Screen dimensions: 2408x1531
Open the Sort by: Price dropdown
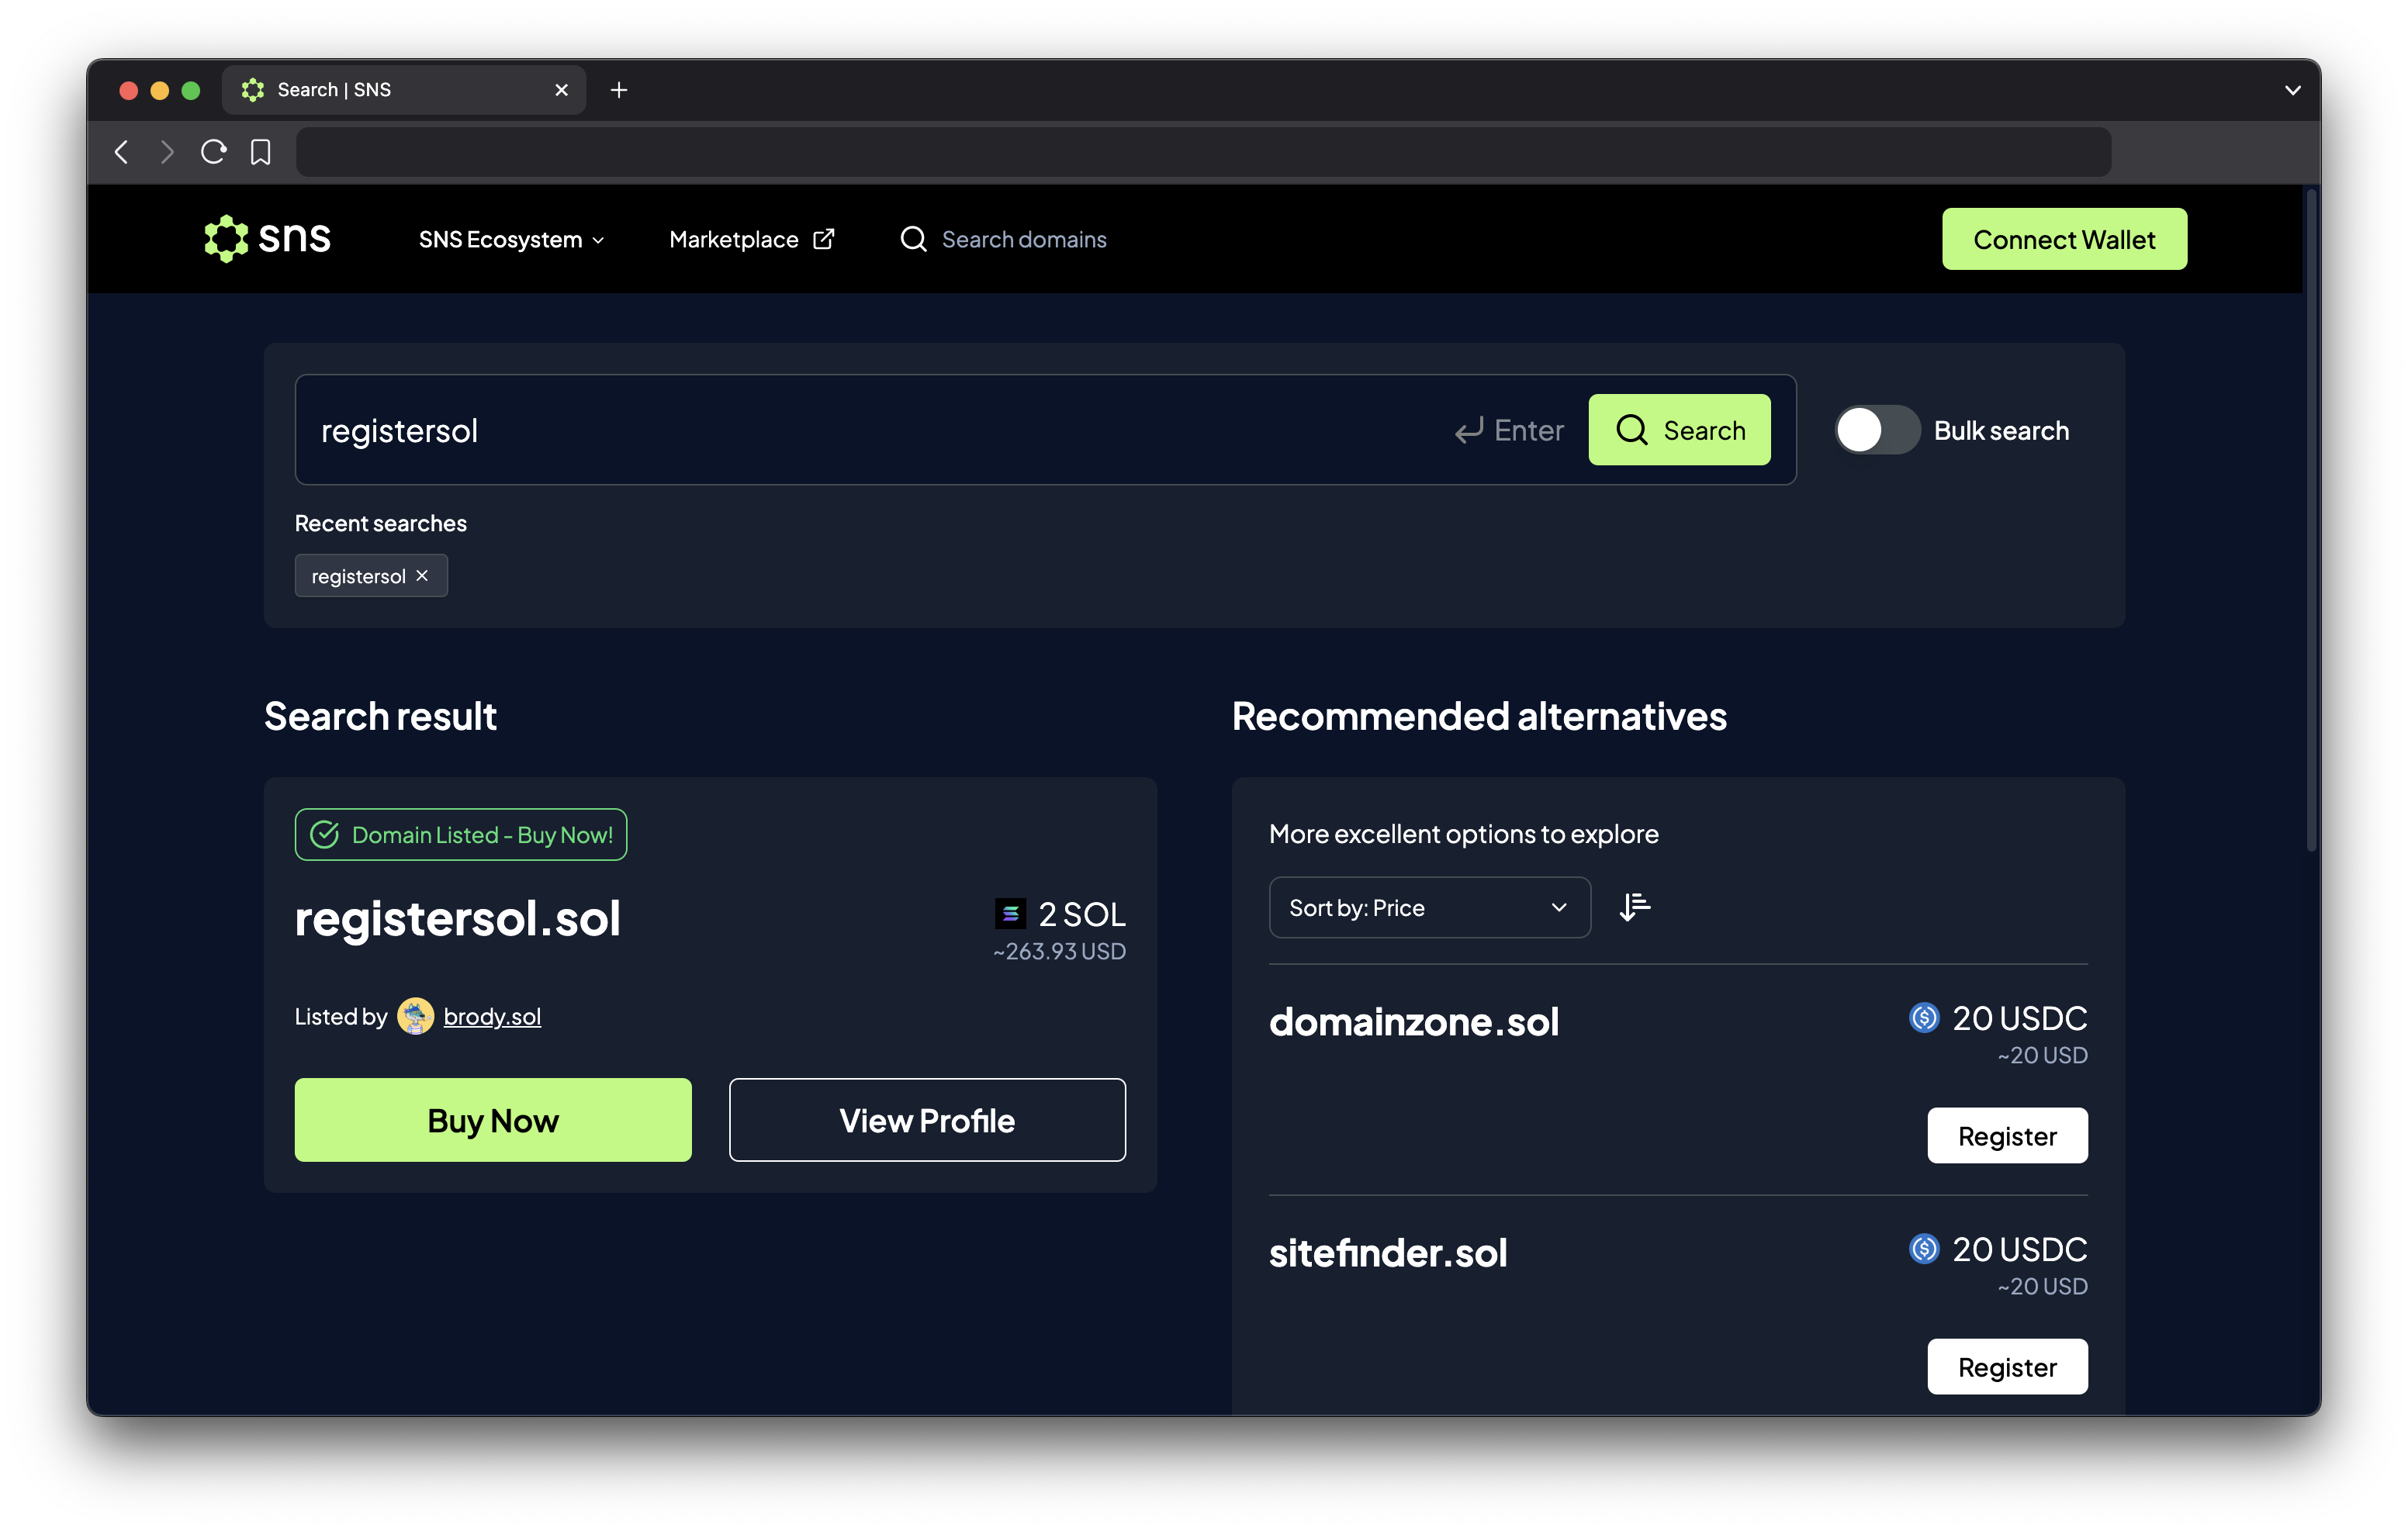pos(1428,907)
